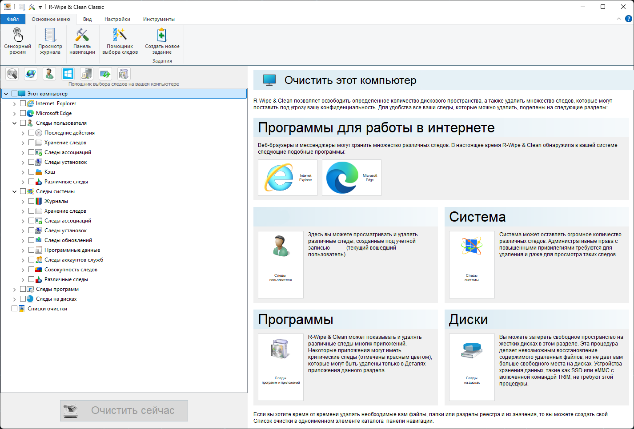Open the Microsoft Edge tile in the right panel
The image size is (634, 429).
point(352,178)
